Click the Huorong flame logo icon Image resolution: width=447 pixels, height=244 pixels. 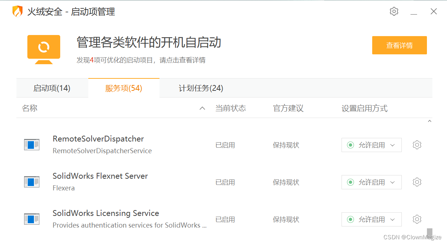(x=17, y=12)
